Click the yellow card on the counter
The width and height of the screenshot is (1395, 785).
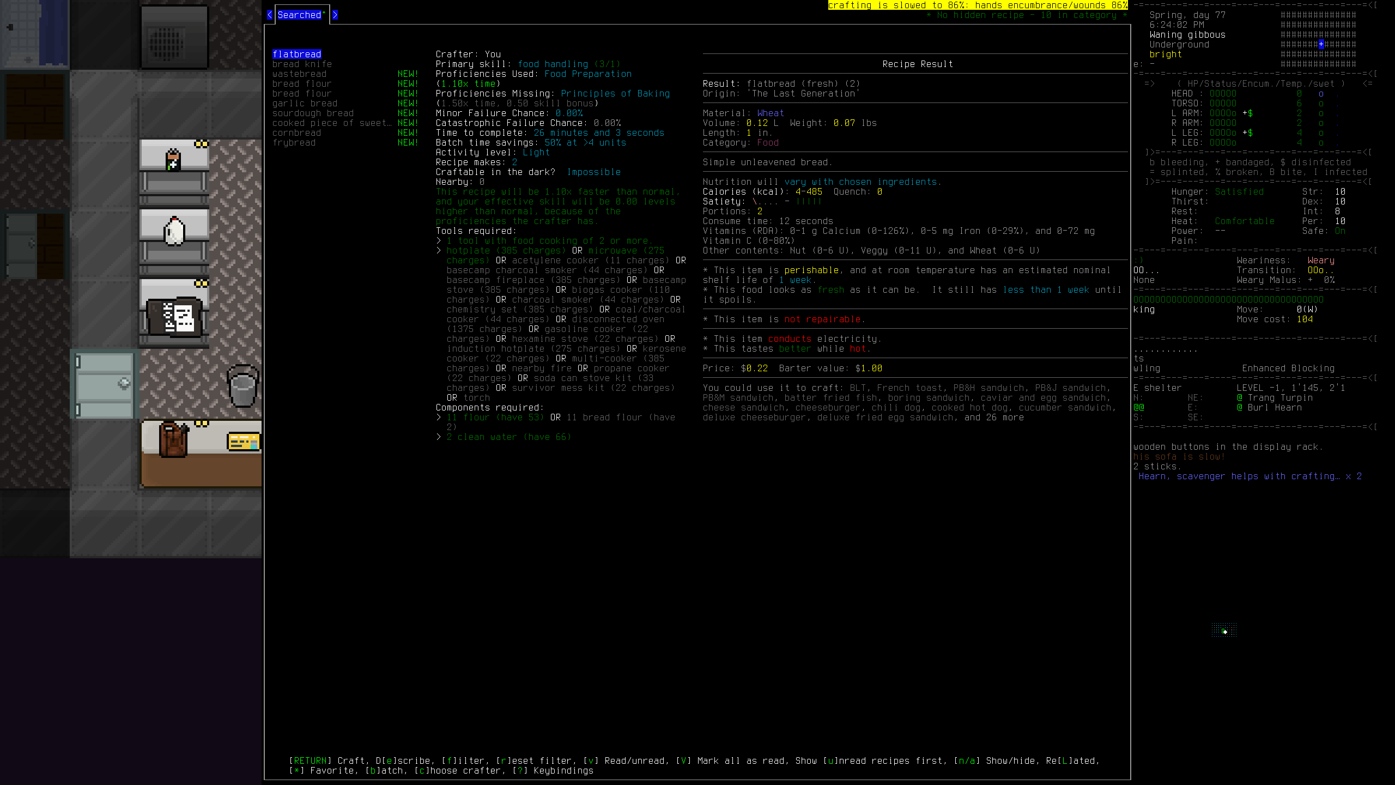pos(243,442)
